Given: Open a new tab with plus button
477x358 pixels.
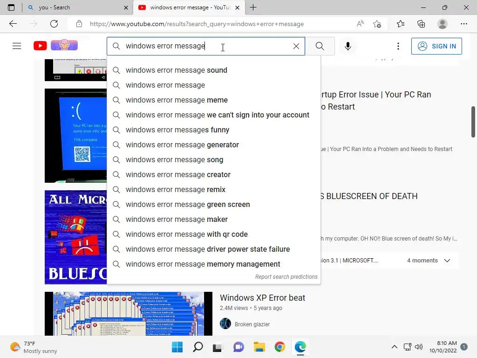Looking at the screenshot, I should click(x=253, y=7).
